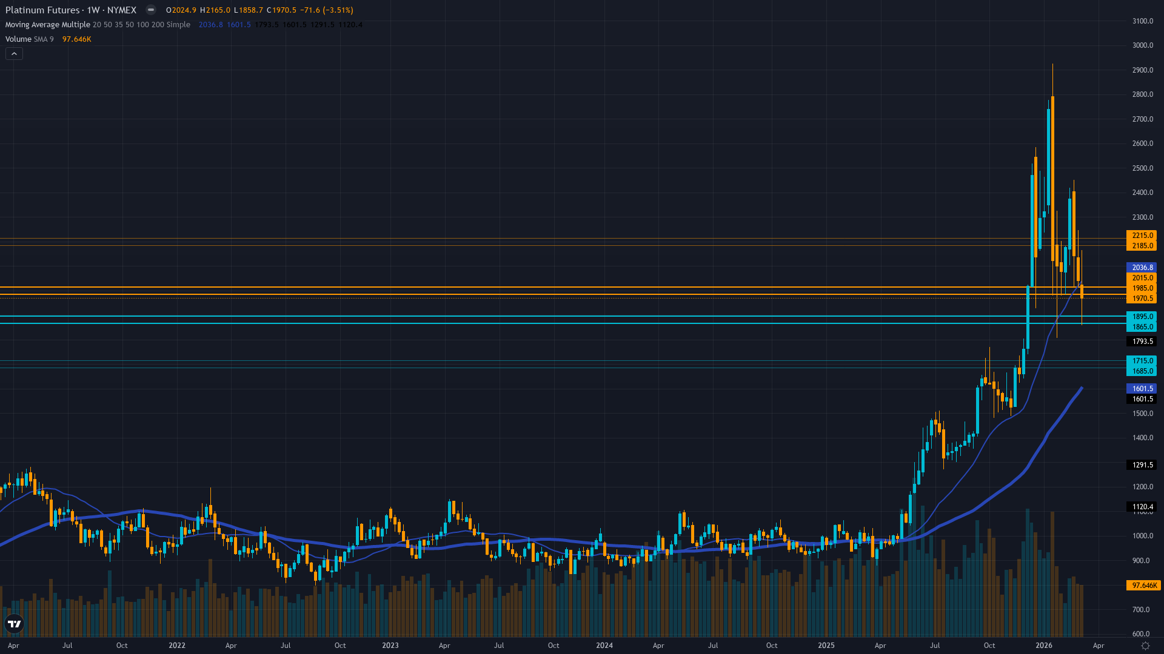Select the cyan 1715.0 price label
Image resolution: width=1164 pixels, height=654 pixels.
1142,361
